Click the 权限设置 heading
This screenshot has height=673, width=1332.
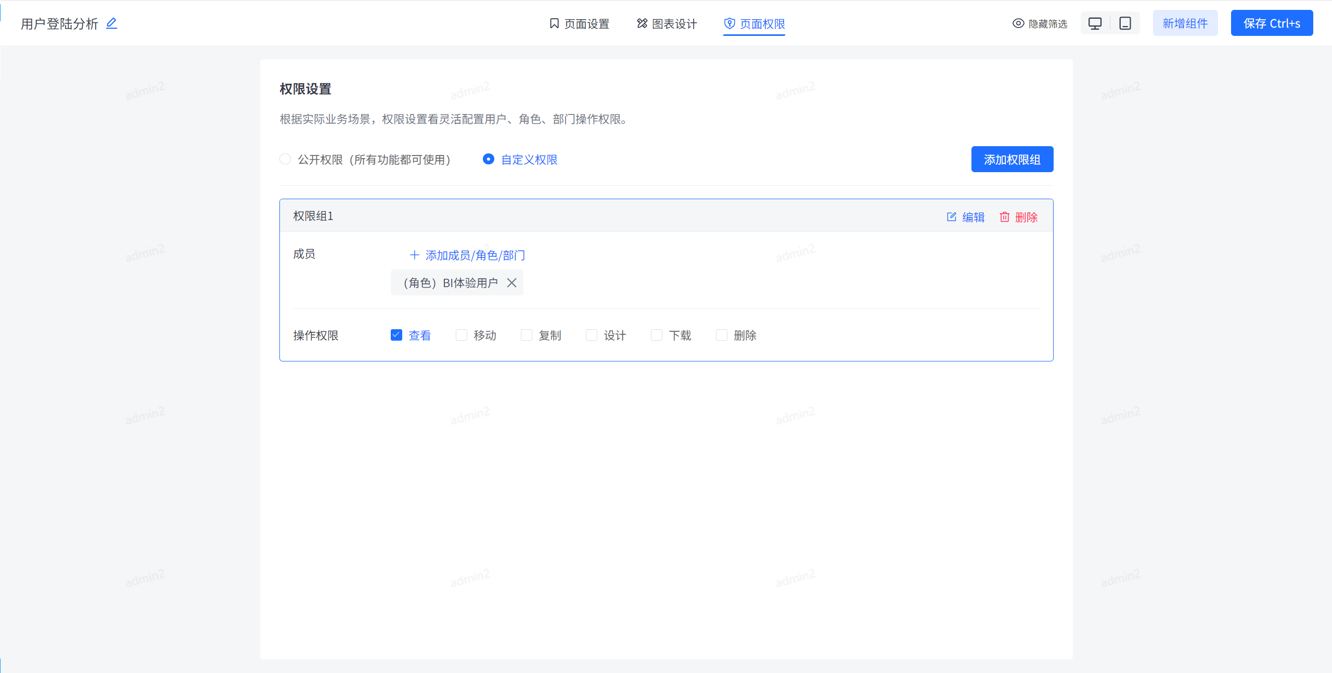(305, 89)
